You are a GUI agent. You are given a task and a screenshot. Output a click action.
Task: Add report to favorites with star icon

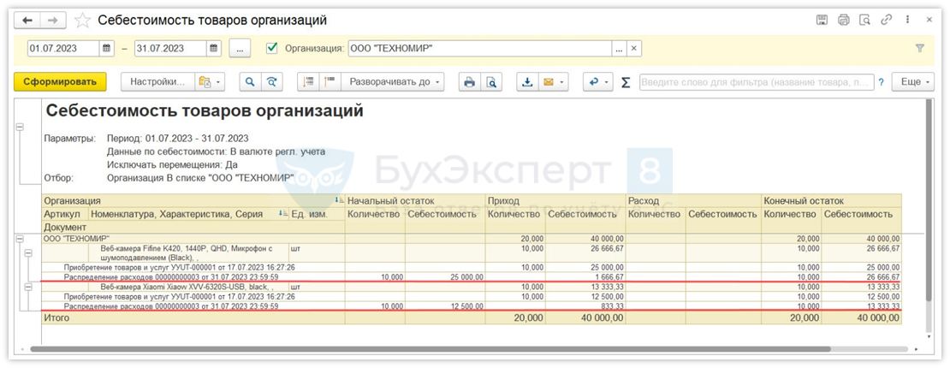coord(82,20)
